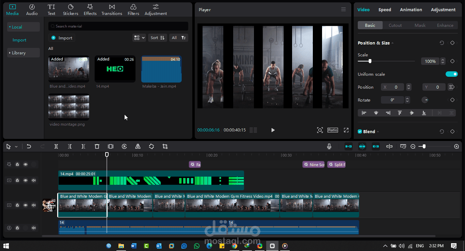Toggle the Blend checkbox
465x251 pixels.
[360, 131]
